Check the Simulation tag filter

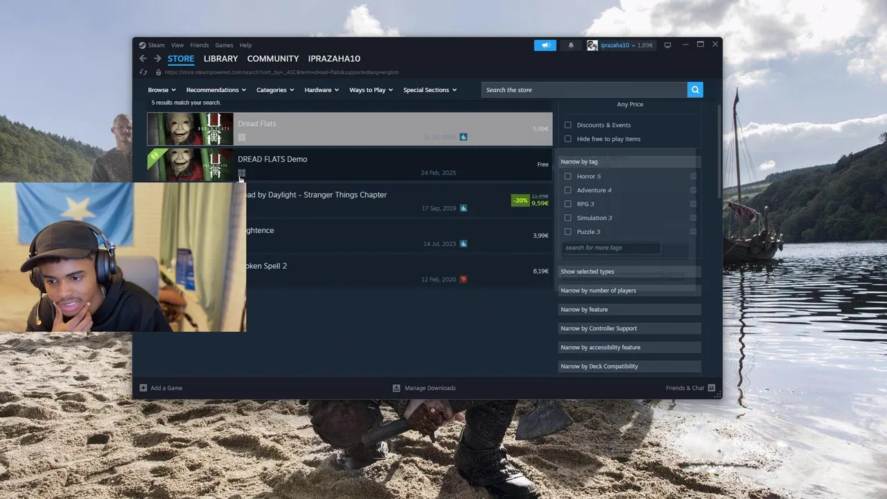pos(568,218)
